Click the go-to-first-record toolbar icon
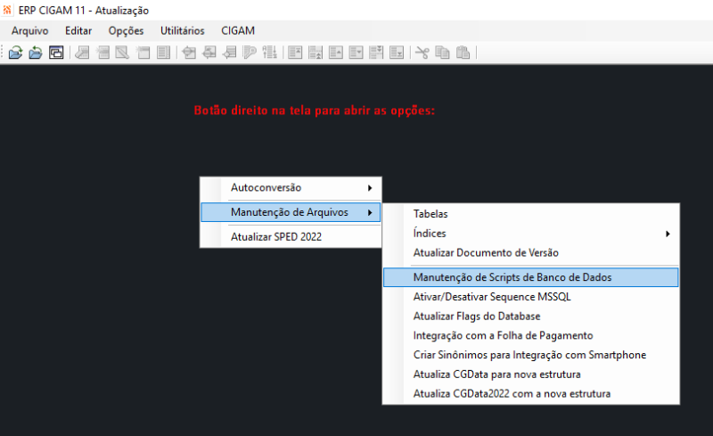Viewport: 713px width, 436px height. tap(295, 53)
